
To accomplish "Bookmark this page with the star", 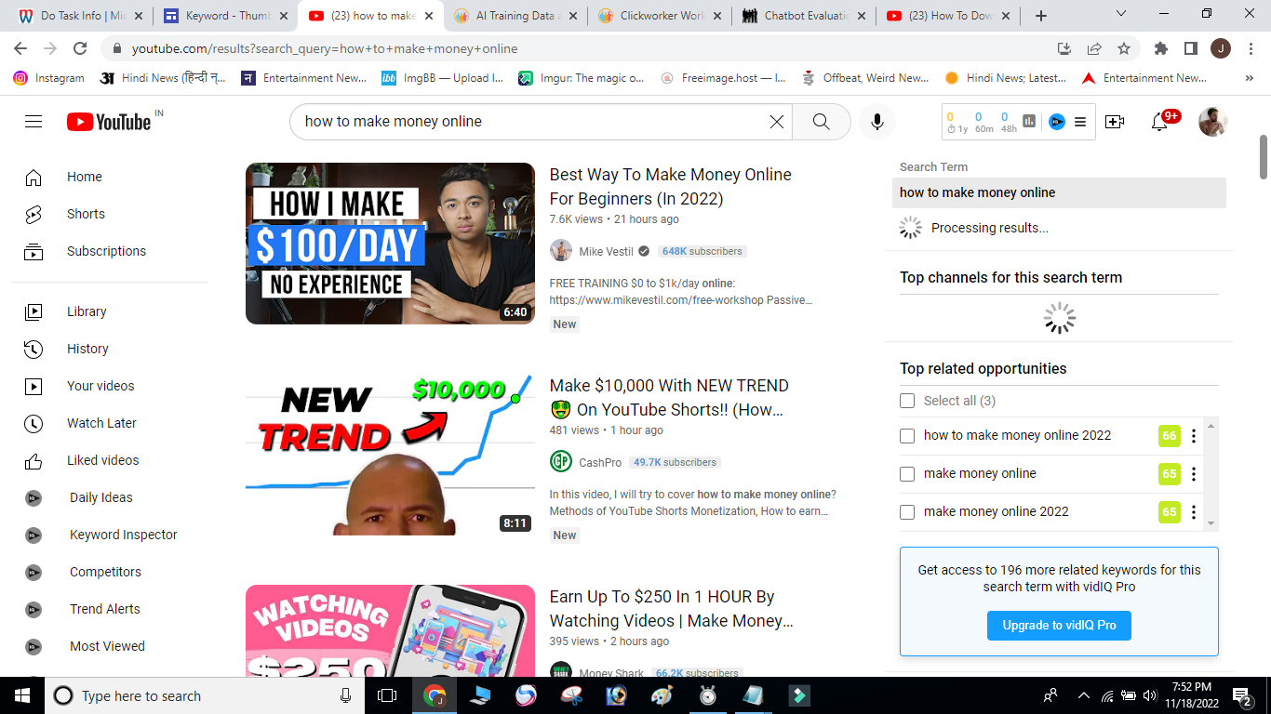I will 1124,48.
